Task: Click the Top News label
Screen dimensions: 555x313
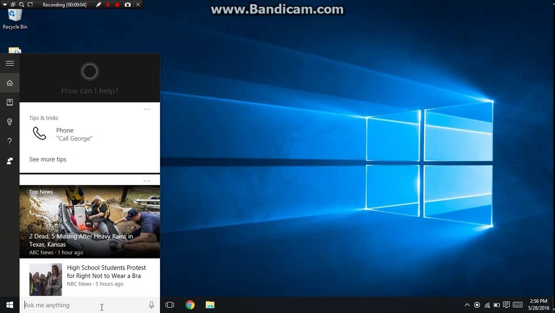Action: [x=41, y=192]
